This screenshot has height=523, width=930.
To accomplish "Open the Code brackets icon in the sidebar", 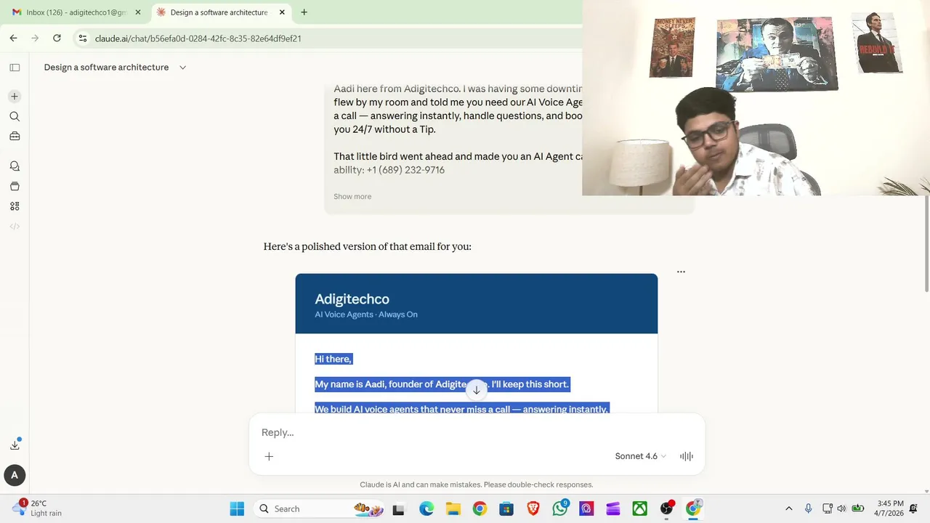I will [15, 226].
